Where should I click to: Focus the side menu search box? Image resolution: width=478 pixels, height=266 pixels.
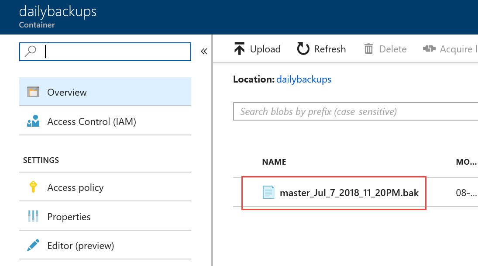(x=105, y=52)
